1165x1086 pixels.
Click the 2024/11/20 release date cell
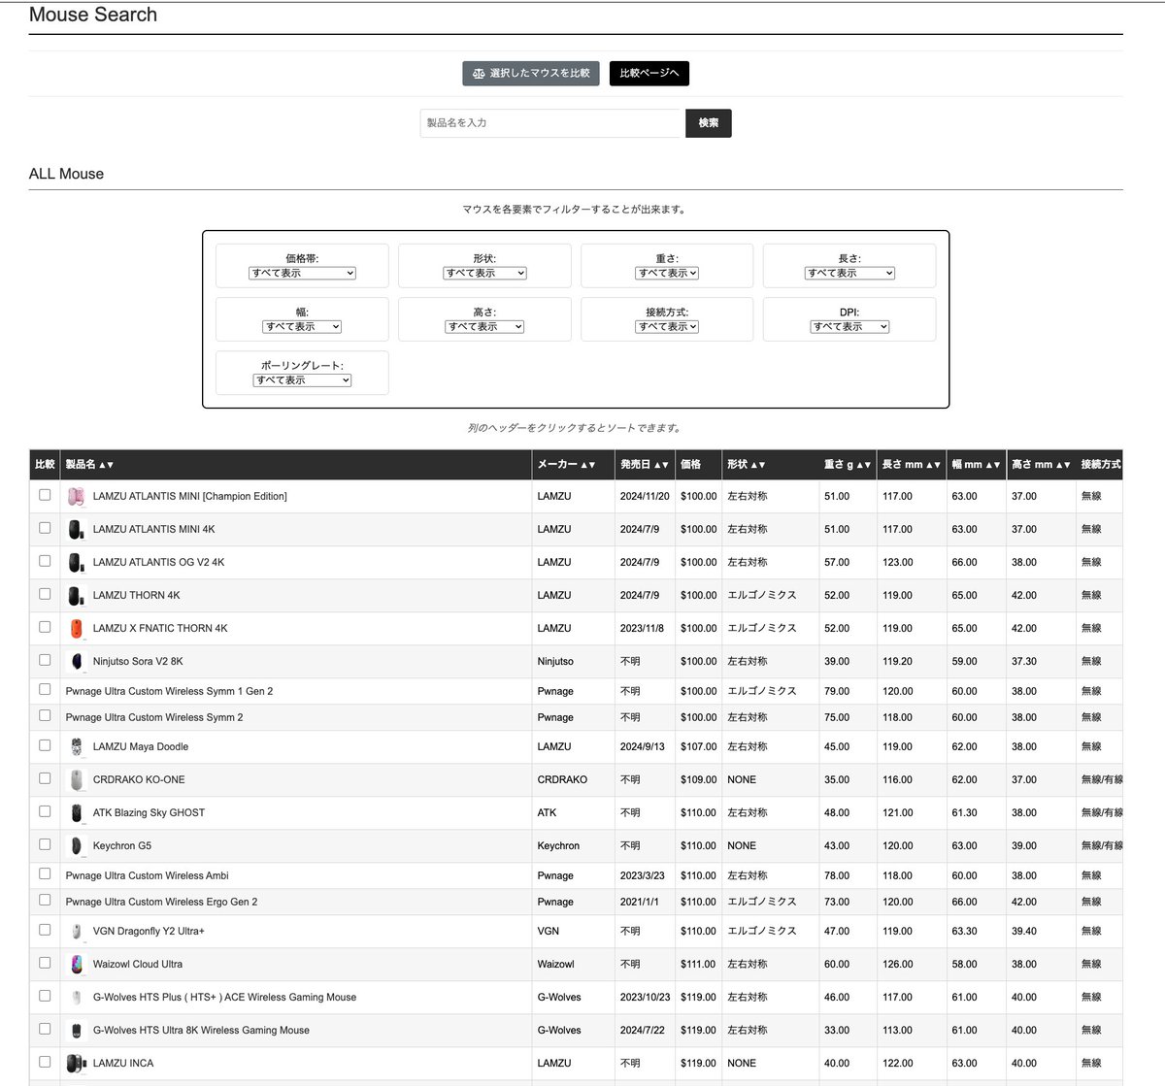[645, 497]
